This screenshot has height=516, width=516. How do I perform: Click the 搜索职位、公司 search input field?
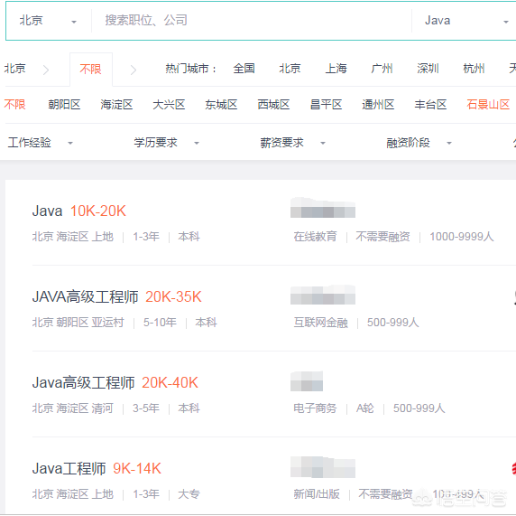tap(252, 21)
